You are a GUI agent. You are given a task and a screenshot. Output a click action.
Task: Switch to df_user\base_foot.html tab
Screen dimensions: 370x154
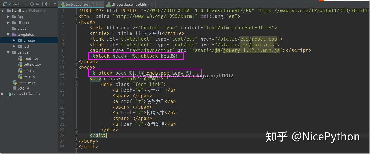click(x=130, y=5)
